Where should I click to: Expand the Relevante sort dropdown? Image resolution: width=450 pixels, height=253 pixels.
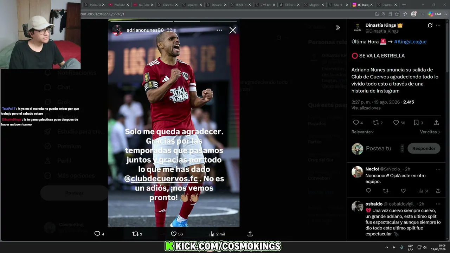pyautogui.click(x=363, y=132)
